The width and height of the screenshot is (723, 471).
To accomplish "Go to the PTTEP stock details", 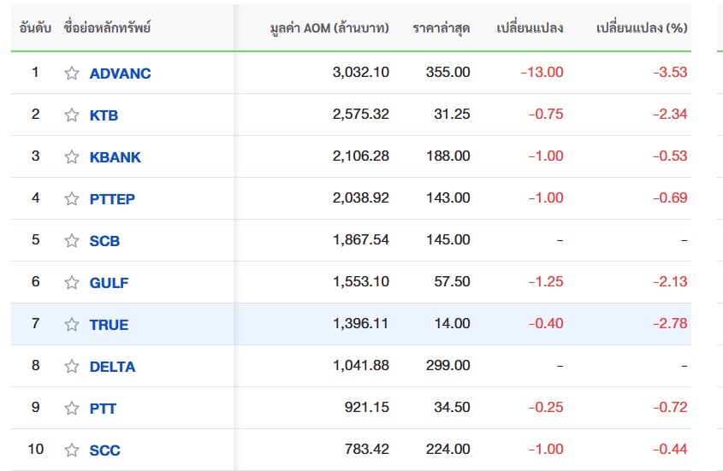I will pyautogui.click(x=112, y=199).
